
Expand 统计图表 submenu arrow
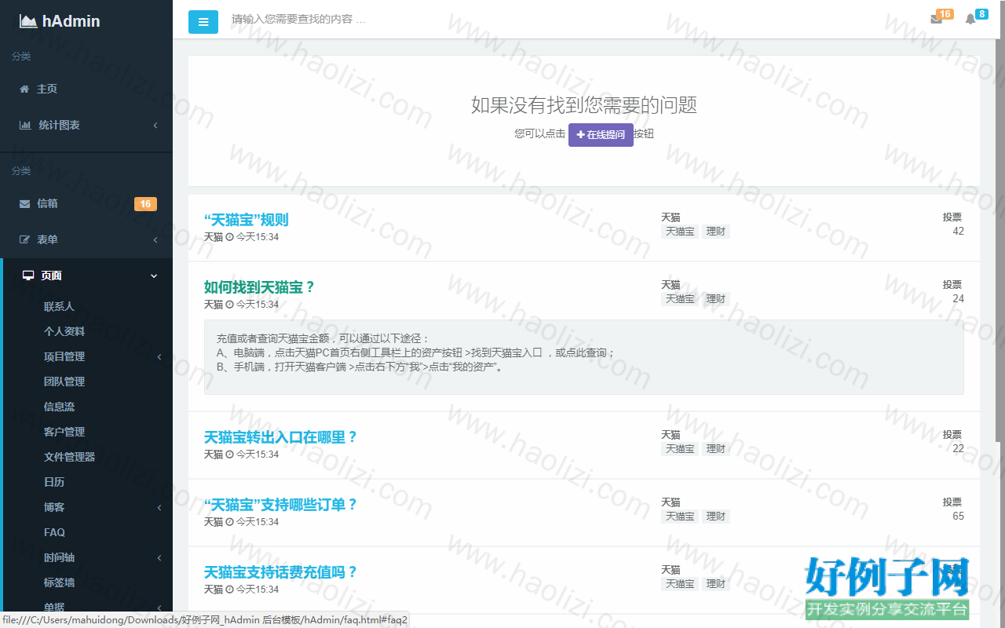[x=155, y=126]
